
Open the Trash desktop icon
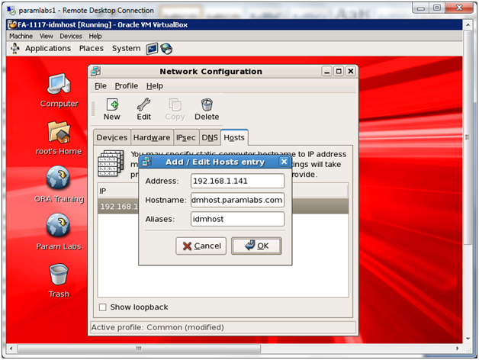(59, 274)
